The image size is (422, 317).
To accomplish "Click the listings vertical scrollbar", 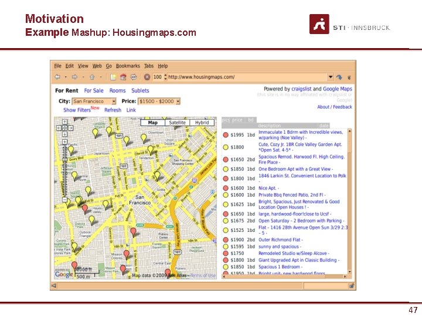I will 349,143.
